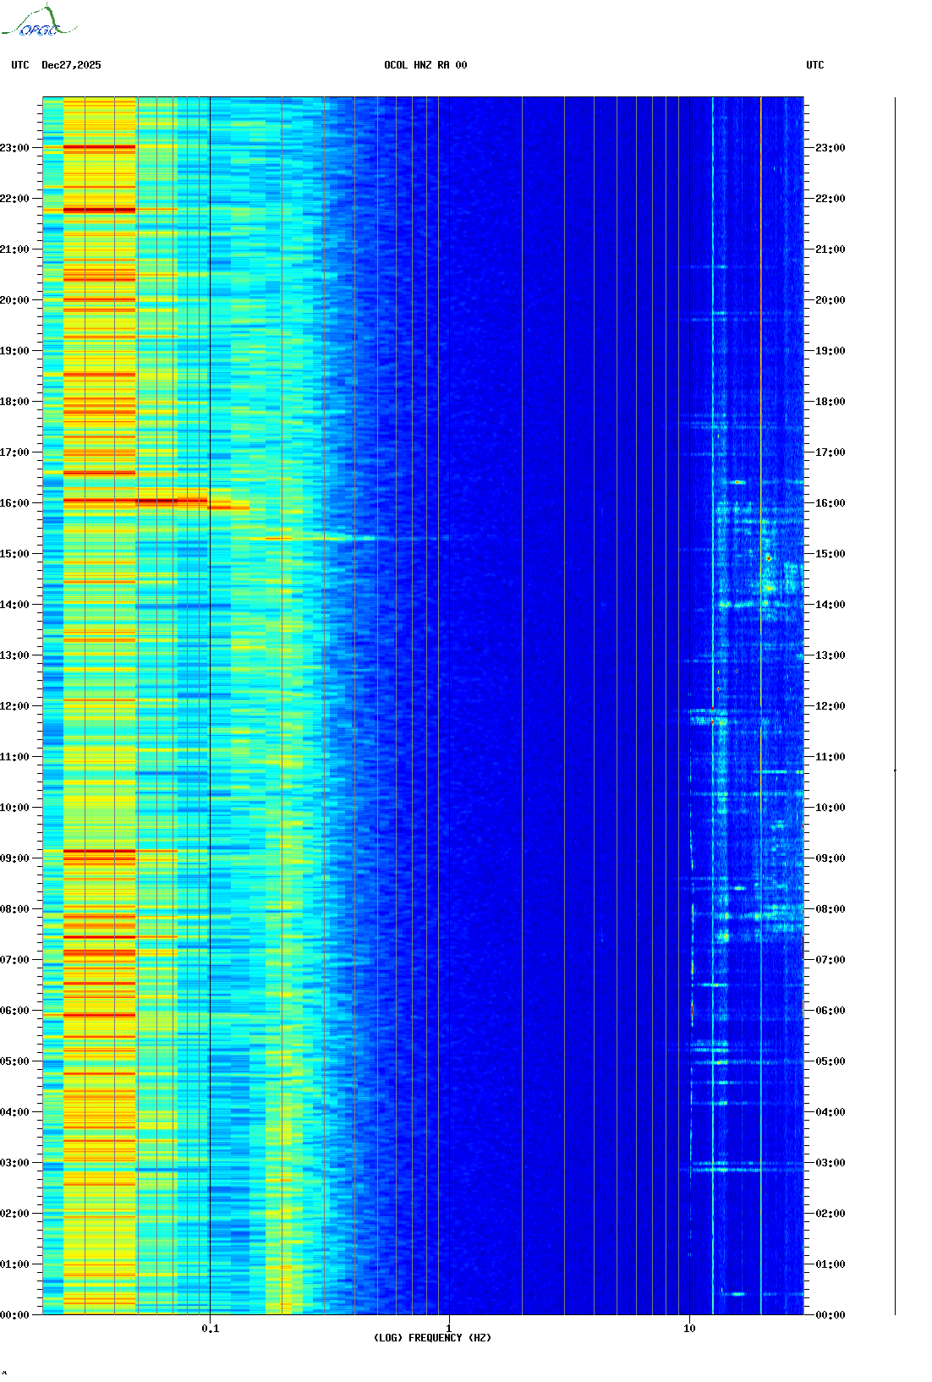This screenshot has width=932, height=1382.
Task: Click the station title OCOL HNZ RA 00
Action: point(425,65)
